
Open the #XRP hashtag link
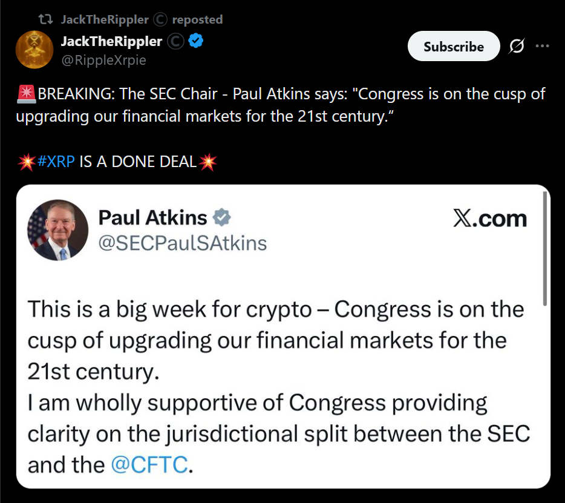[x=57, y=162]
